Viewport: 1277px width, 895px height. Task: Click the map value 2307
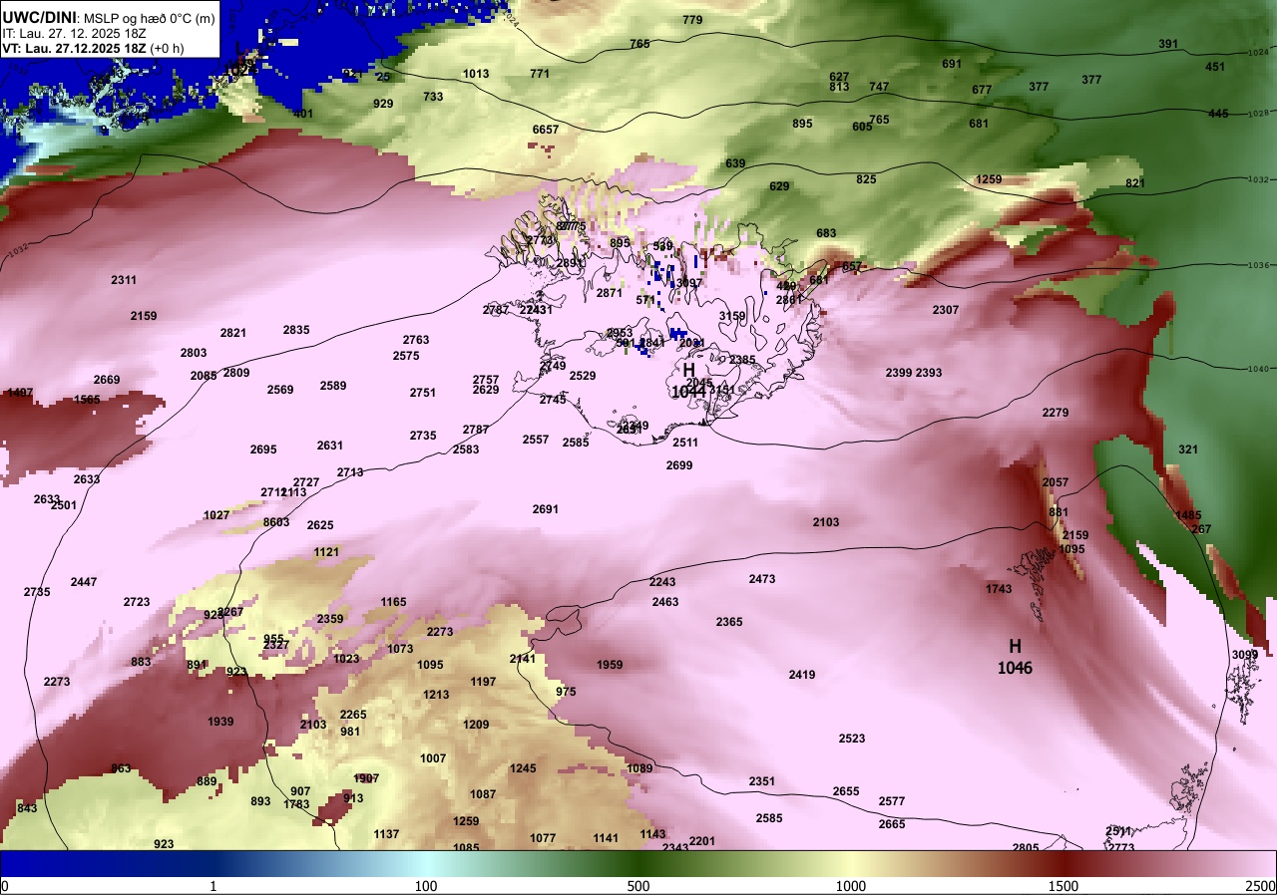tap(946, 310)
